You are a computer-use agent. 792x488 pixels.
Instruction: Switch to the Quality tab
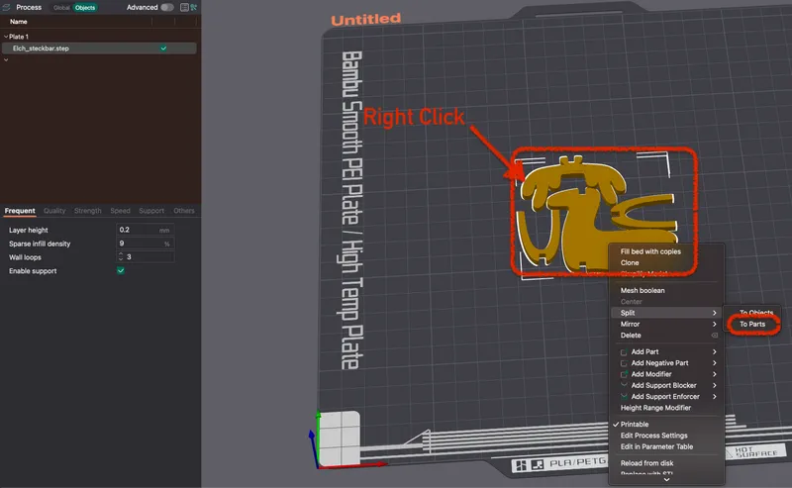click(x=54, y=211)
